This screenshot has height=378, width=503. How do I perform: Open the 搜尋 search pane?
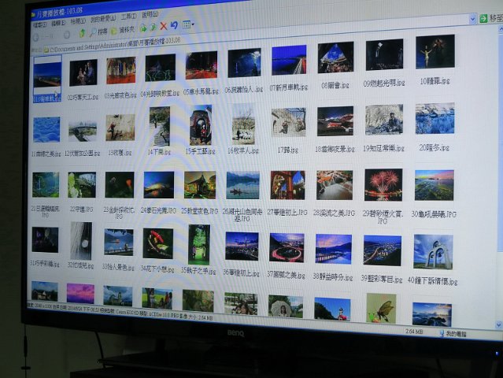point(99,31)
